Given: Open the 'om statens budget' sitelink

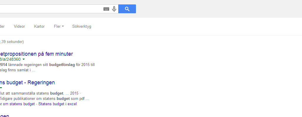Looking at the screenshot, I should click(x=17, y=104).
